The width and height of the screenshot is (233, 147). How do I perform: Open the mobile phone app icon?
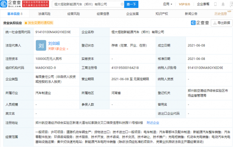pyautogui.click(x=215, y=4)
